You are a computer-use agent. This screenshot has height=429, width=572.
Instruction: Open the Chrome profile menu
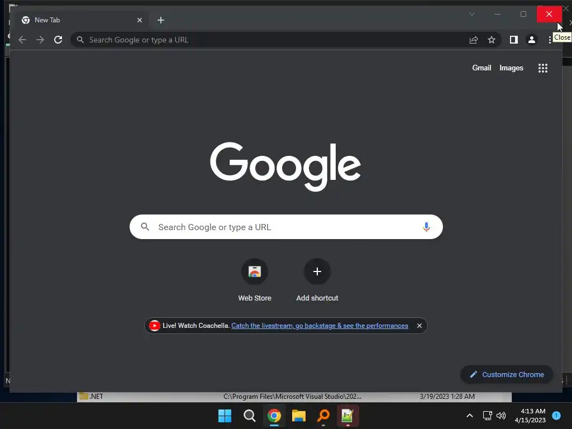tap(532, 40)
